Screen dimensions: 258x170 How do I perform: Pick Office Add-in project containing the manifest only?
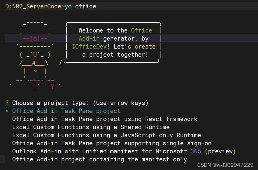tap(100, 159)
